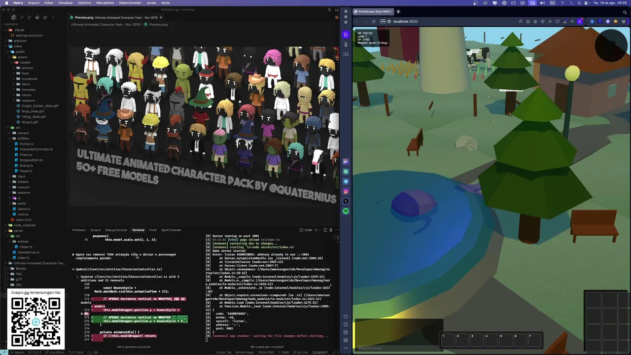Open Opera sidebar Telegram icon
The image size is (631, 355).
pos(346,181)
